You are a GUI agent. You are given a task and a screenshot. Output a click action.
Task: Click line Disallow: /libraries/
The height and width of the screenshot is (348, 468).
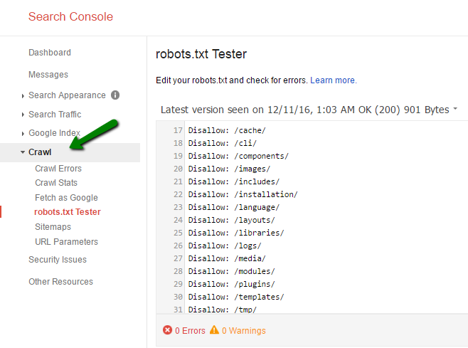coord(236,233)
